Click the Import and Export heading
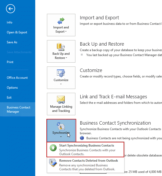 pyautogui.click(x=99, y=18)
